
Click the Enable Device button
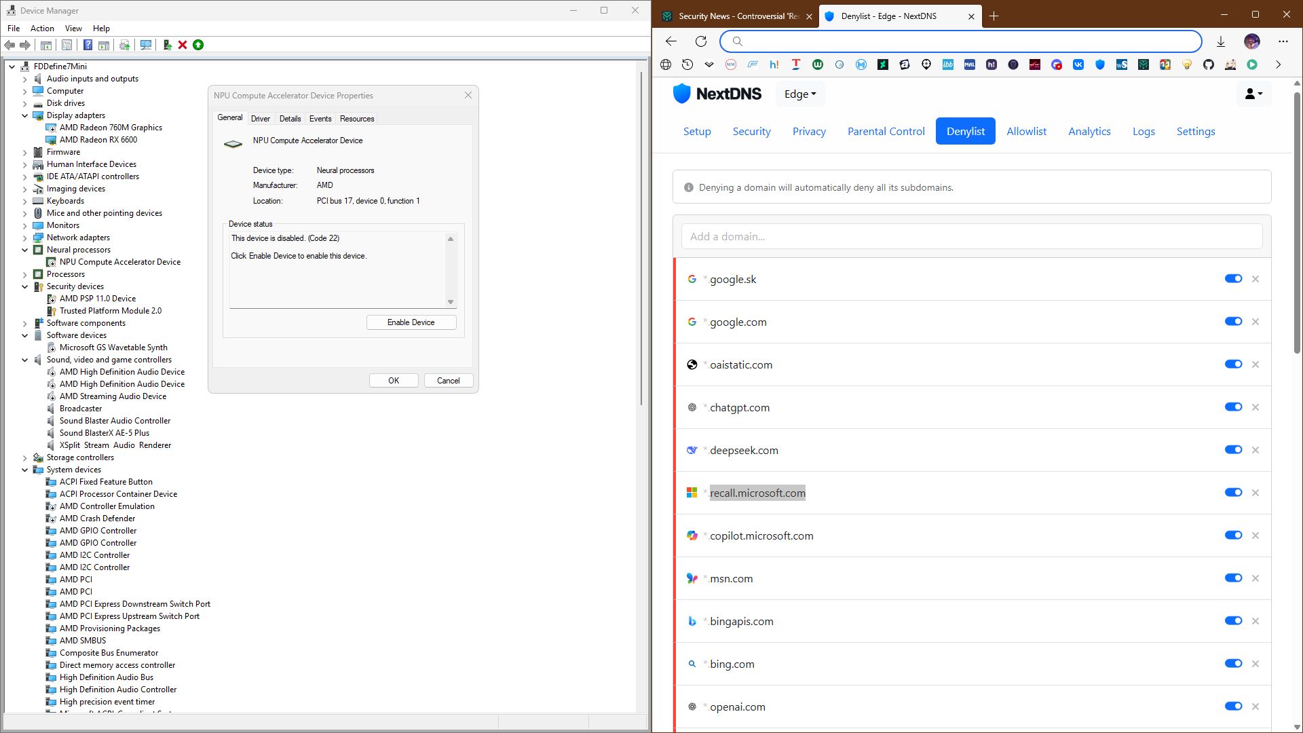click(411, 322)
